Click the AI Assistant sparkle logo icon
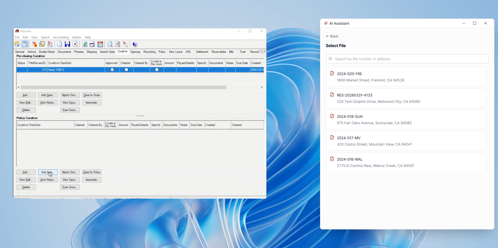Image resolution: width=498 pixels, height=248 pixels. pyautogui.click(x=326, y=23)
